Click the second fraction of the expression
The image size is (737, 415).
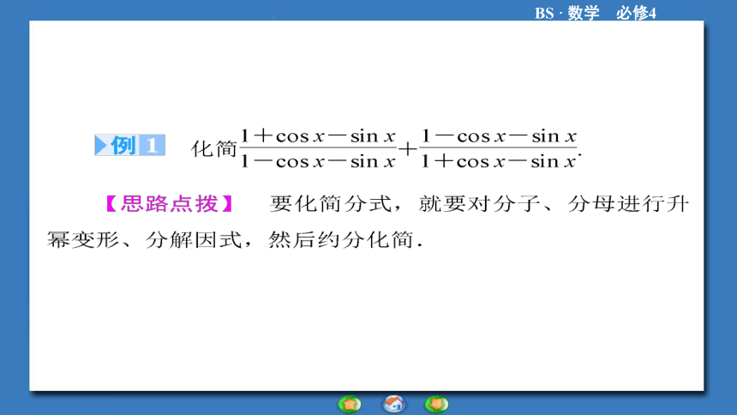pyautogui.click(x=498, y=148)
